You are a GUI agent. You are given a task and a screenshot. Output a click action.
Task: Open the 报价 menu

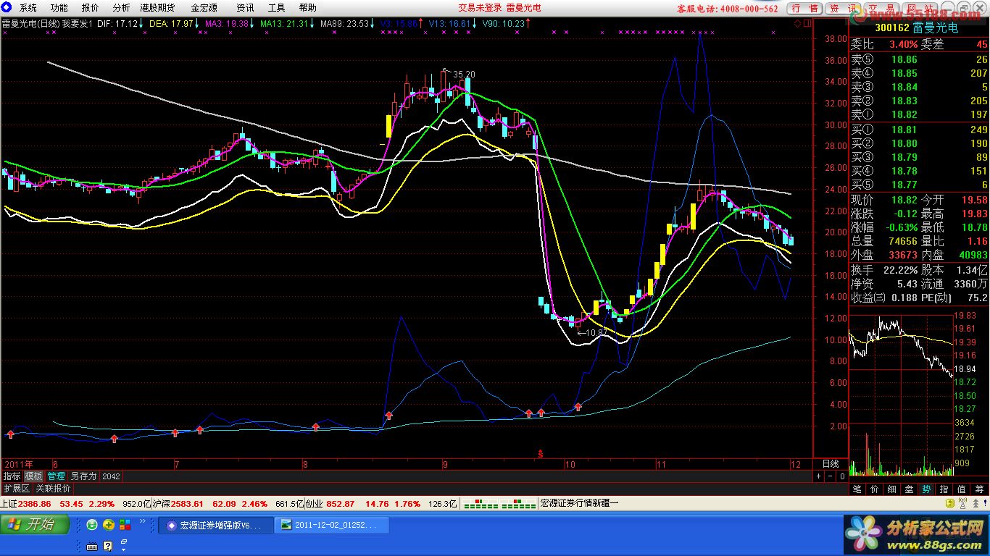pyautogui.click(x=91, y=8)
